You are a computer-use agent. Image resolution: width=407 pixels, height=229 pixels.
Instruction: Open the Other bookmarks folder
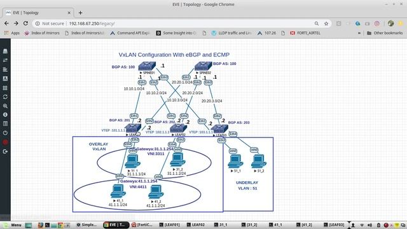(x=385, y=33)
